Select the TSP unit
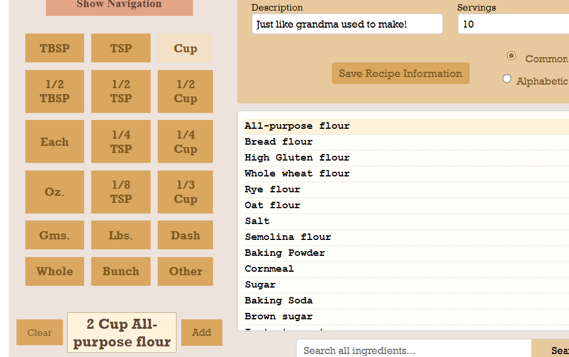This screenshot has width=569, height=357. [121, 48]
